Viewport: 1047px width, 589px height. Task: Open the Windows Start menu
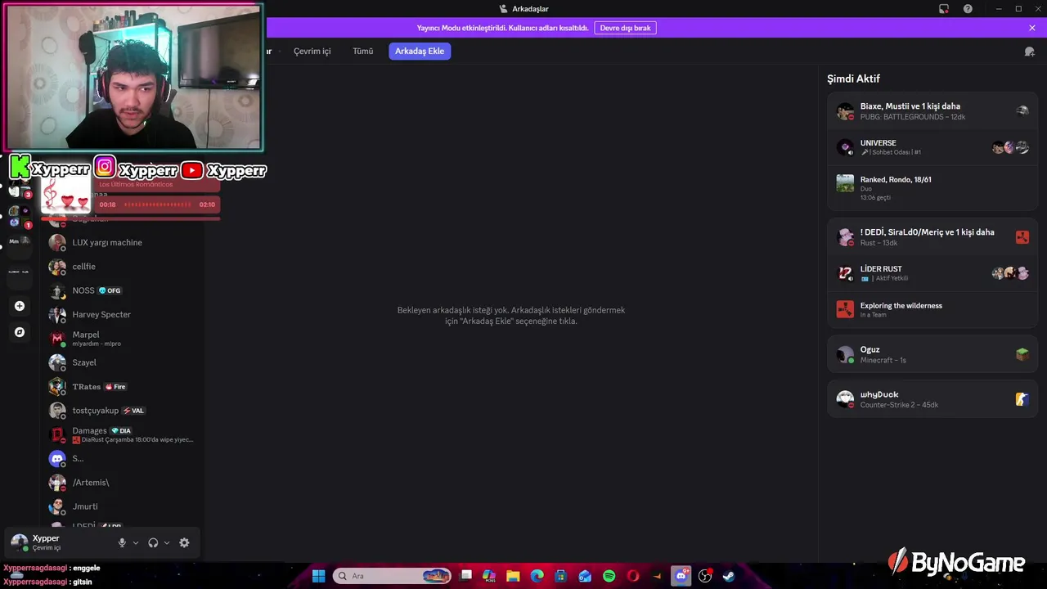pyautogui.click(x=318, y=576)
